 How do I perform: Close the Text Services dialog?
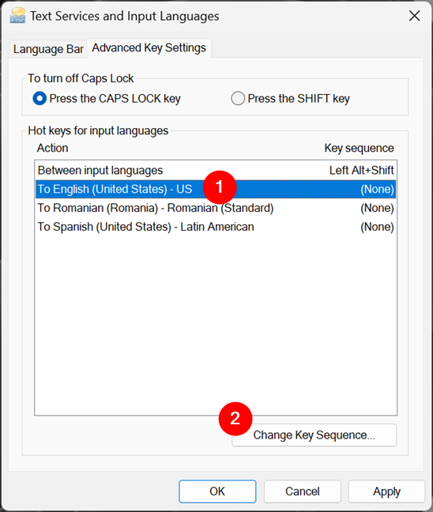(x=414, y=16)
